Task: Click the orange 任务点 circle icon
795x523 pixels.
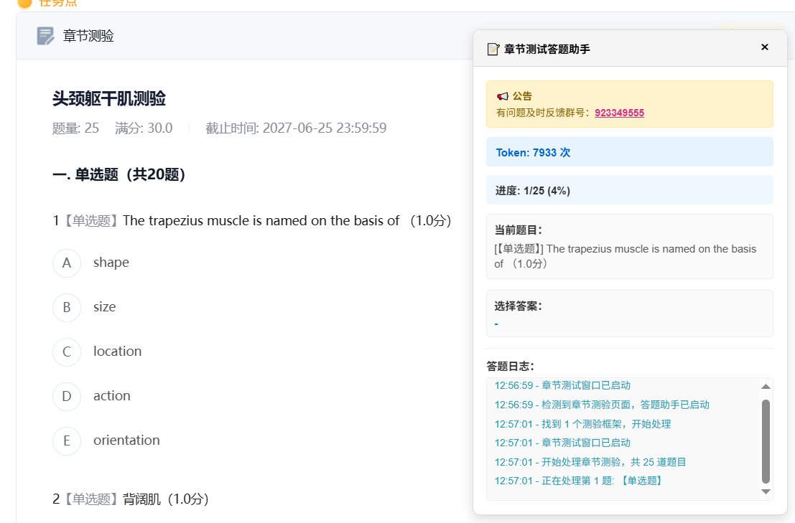Action: (x=25, y=2)
